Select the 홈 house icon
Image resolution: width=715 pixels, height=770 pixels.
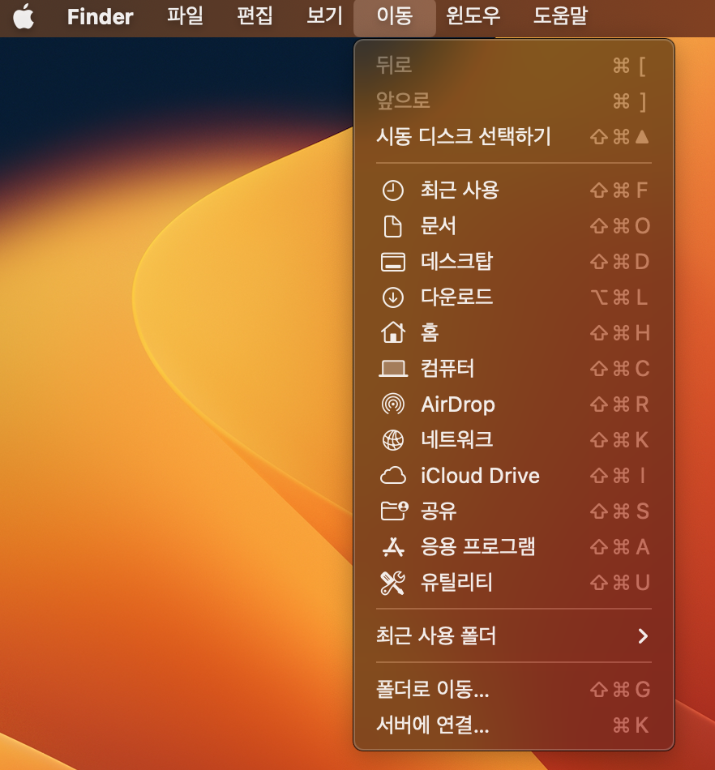click(x=393, y=333)
